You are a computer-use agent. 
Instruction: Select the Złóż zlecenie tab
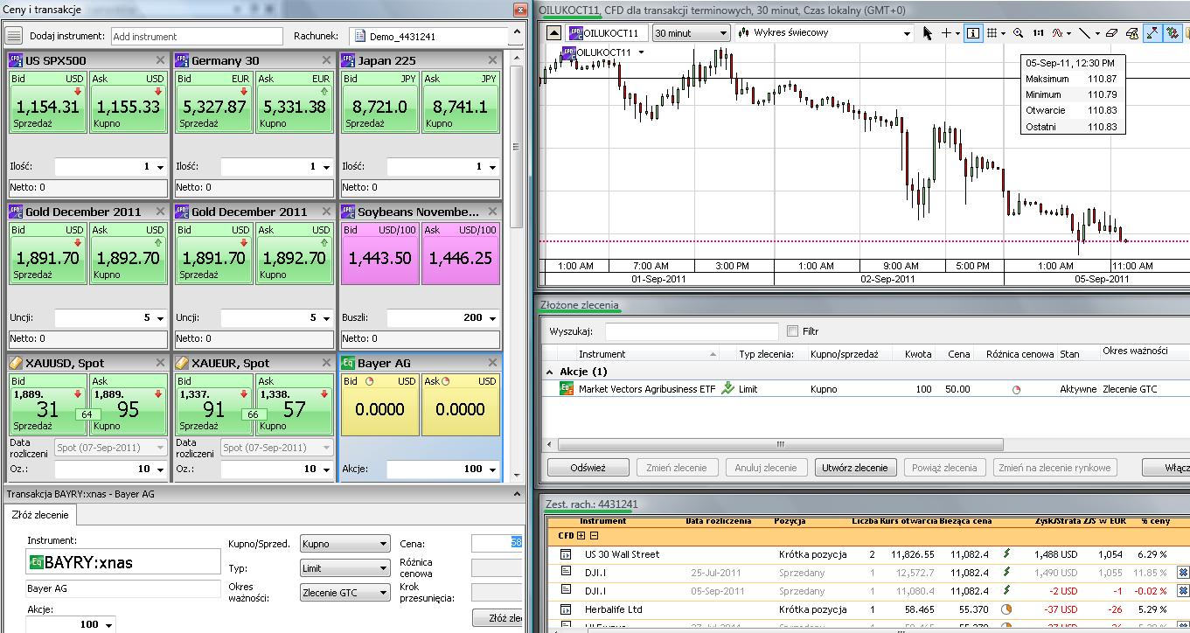40,515
